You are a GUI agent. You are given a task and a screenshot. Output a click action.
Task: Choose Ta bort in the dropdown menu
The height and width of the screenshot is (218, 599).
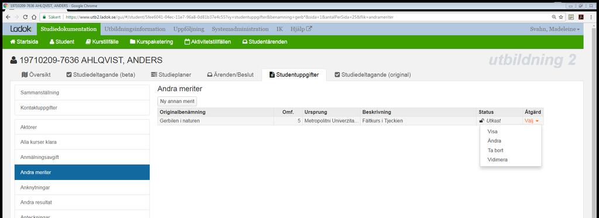coord(495,150)
